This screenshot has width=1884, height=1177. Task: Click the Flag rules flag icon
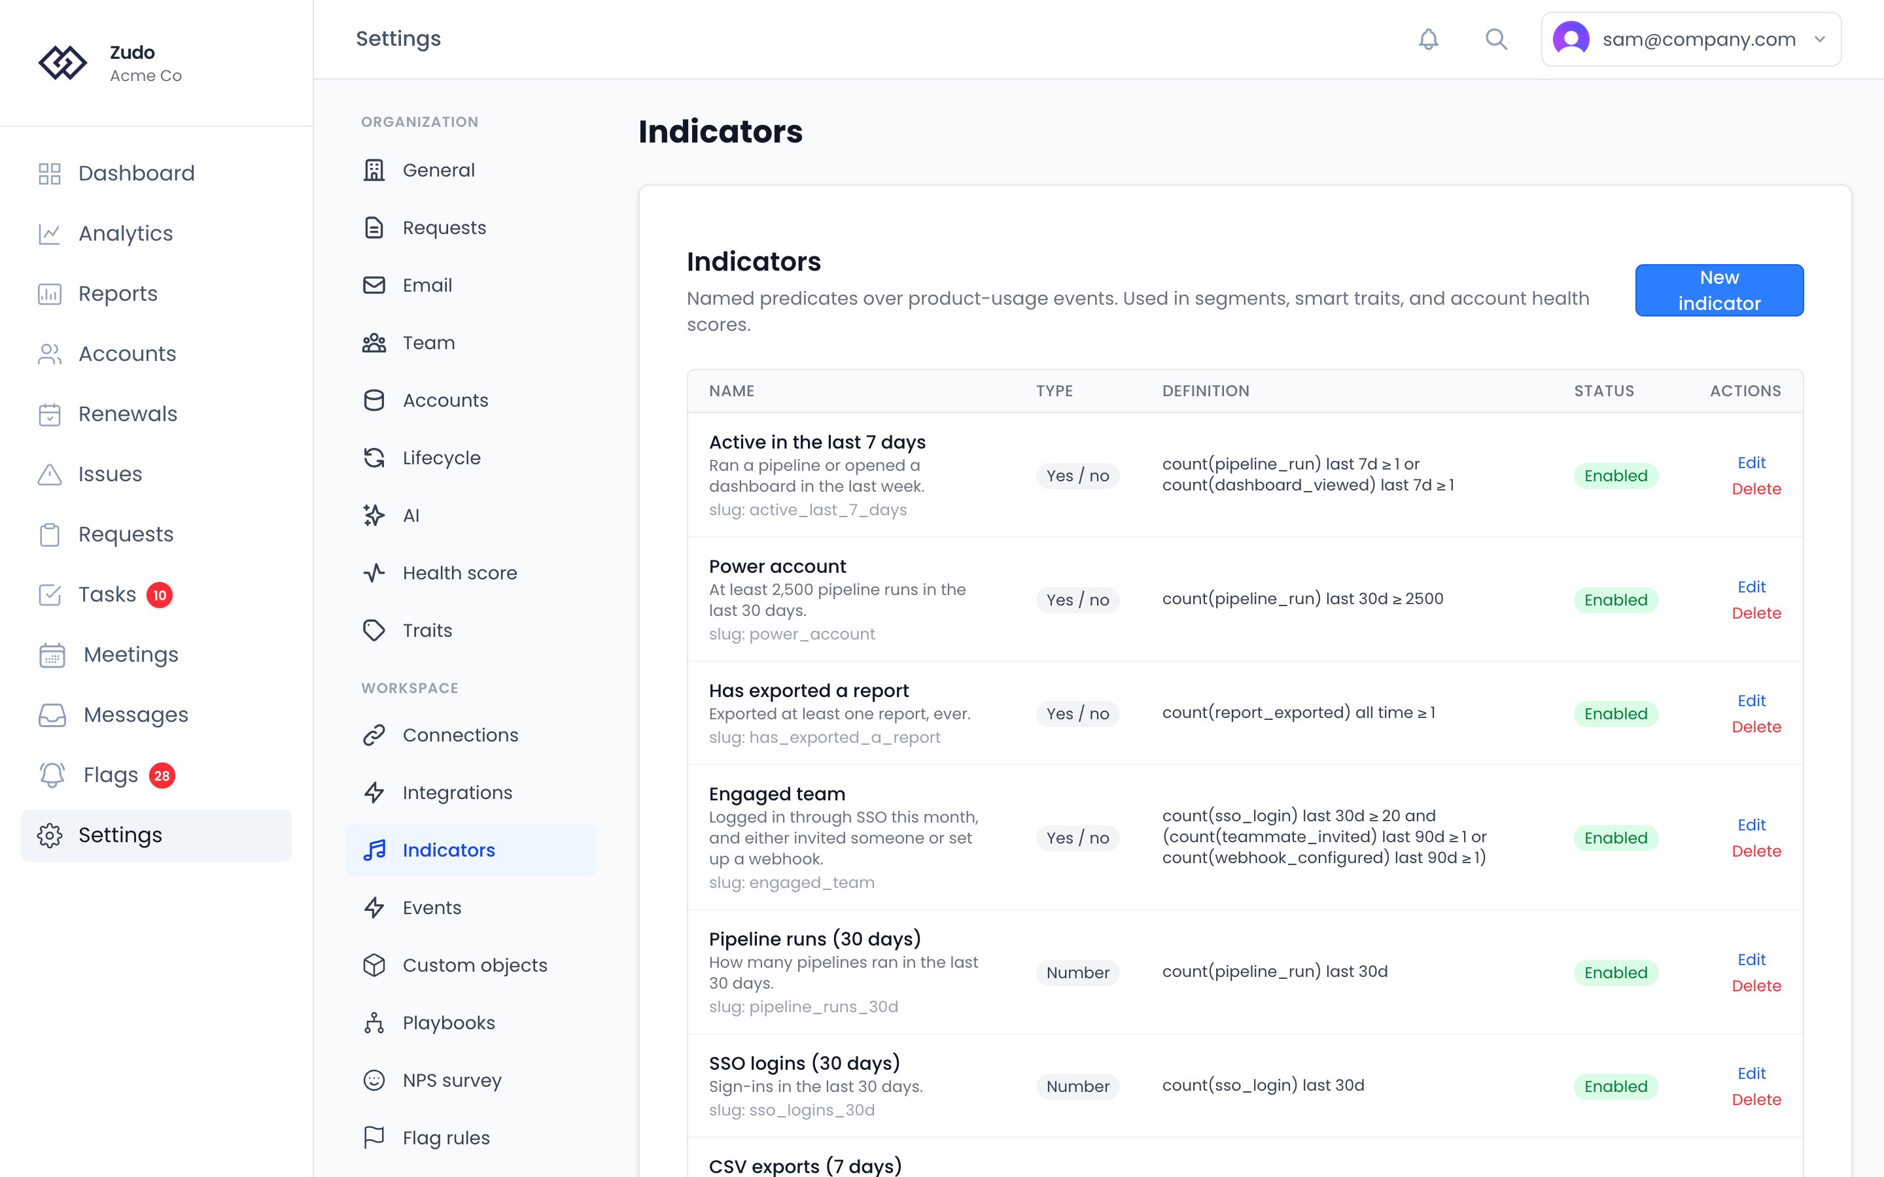(x=374, y=1138)
